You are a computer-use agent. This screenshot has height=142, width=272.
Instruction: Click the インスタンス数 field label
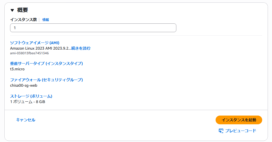point(23,20)
